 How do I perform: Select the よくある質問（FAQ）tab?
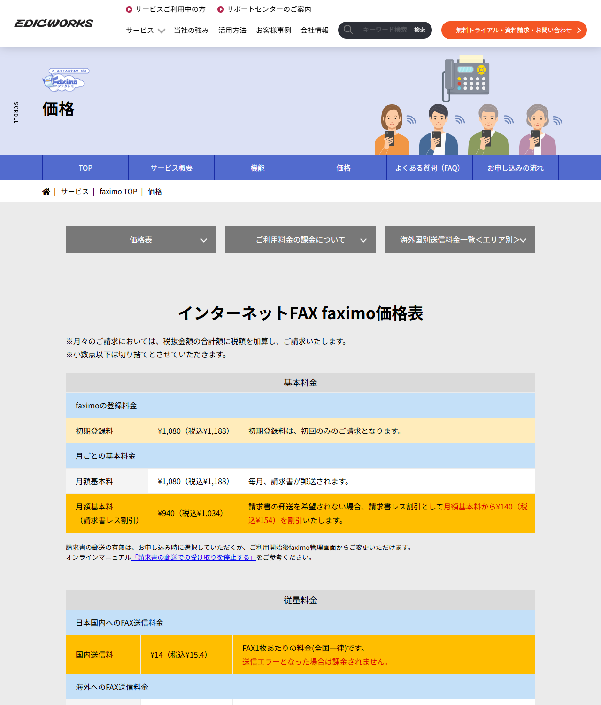click(x=430, y=168)
